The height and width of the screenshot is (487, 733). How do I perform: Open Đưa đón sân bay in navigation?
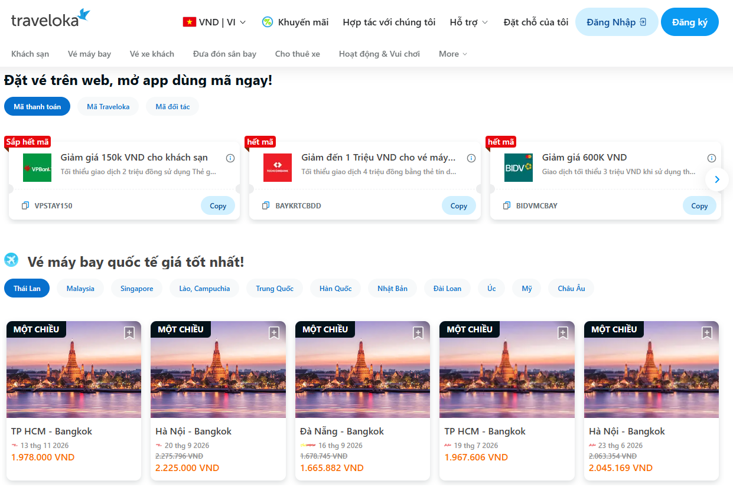[x=224, y=54]
